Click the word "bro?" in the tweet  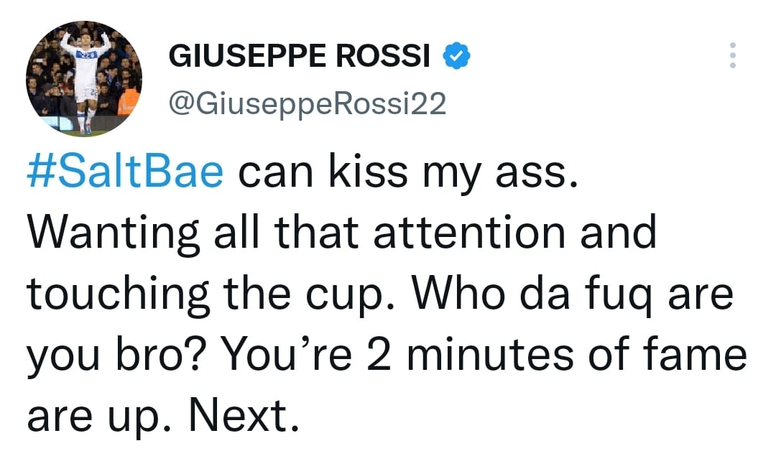tap(160, 354)
